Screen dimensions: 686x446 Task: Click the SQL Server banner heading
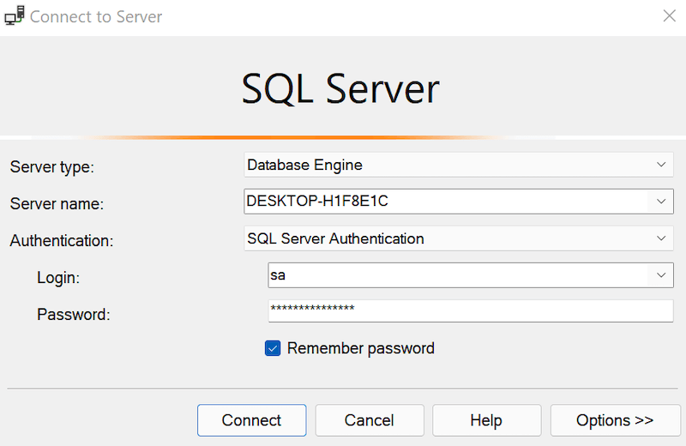(x=340, y=89)
